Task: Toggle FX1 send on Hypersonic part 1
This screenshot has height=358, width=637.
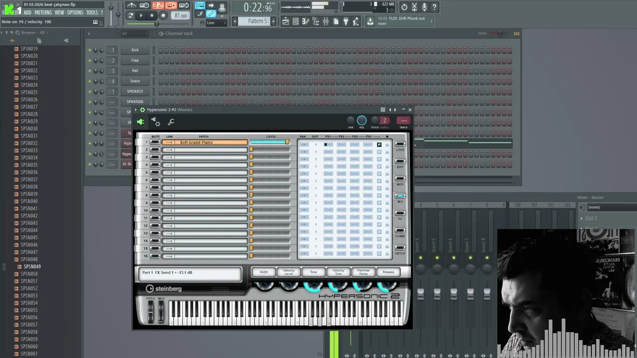Action: pos(328,145)
